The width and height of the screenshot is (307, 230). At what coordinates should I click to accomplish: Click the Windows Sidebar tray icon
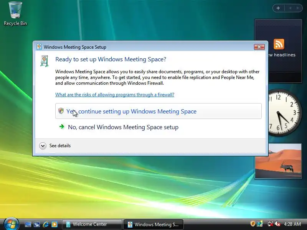[260, 224]
